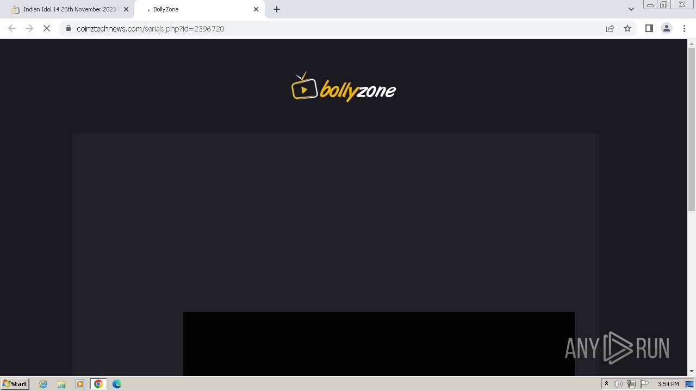Minimize the Chrome window
The image size is (696, 391).
650,5
